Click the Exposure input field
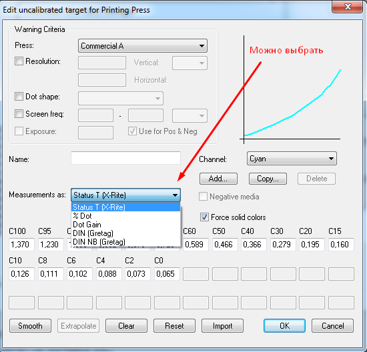The image size is (367, 352). click(95, 133)
